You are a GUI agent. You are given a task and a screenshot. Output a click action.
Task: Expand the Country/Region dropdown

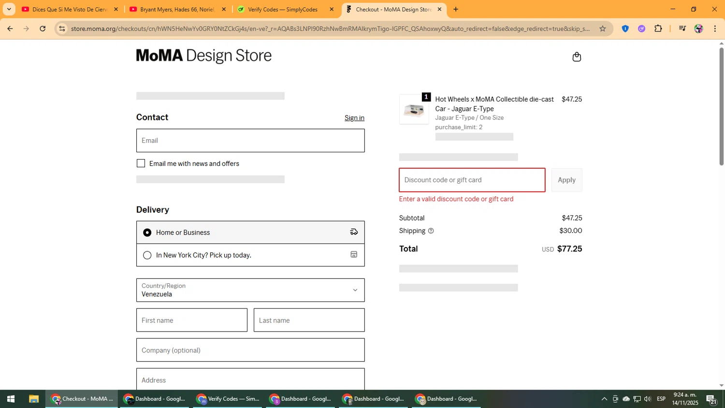pos(250,290)
